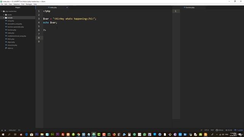Viewport: 244px width, 137px height.
Task: Place cursor on the echo $var; line
Action: [50, 22]
